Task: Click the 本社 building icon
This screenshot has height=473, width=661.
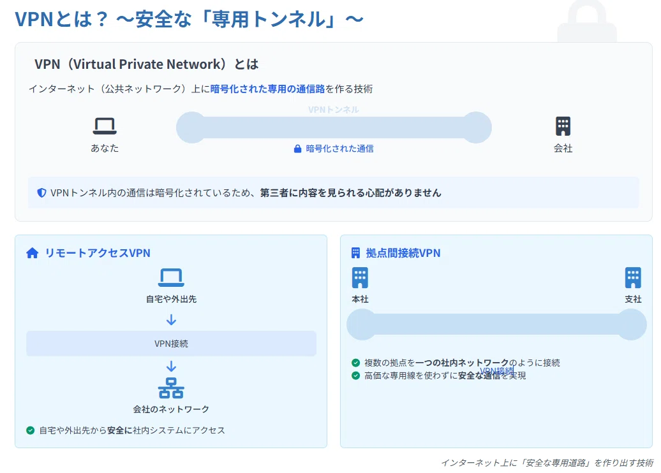Action: (x=360, y=277)
